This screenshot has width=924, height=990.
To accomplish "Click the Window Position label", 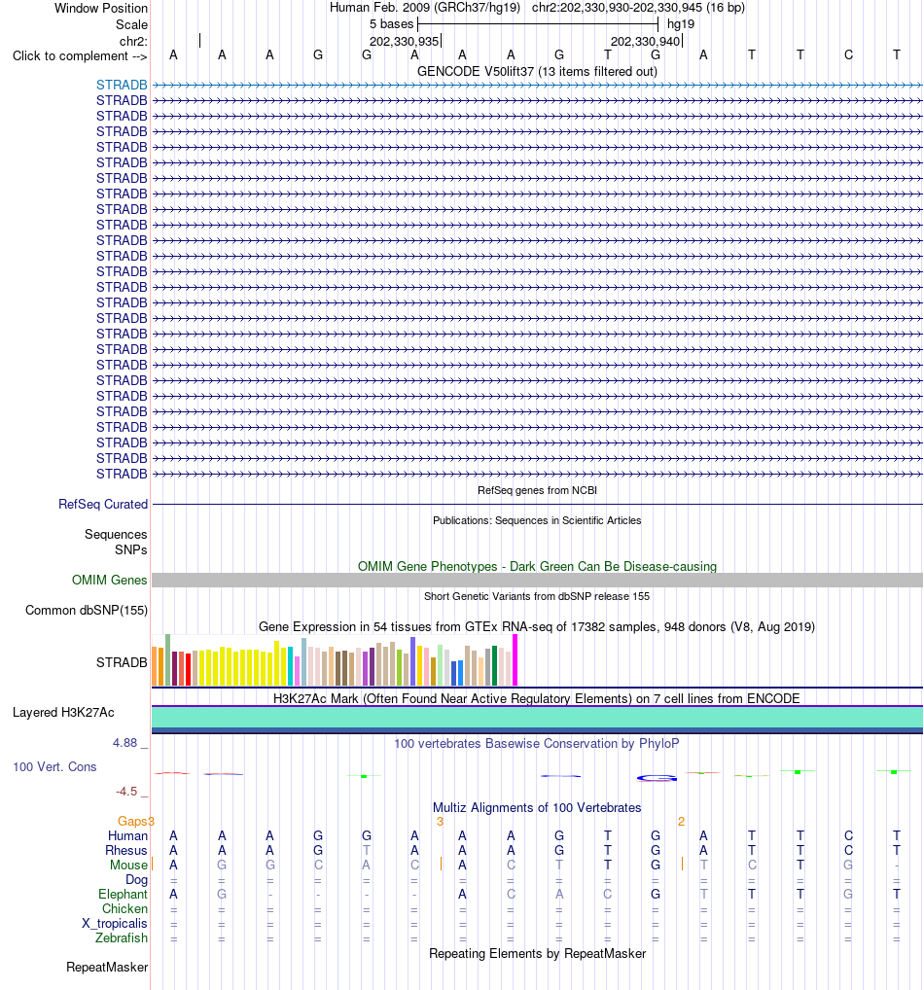I will click(101, 8).
